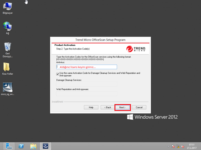Go back with the Back button

(x=108, y=107)
